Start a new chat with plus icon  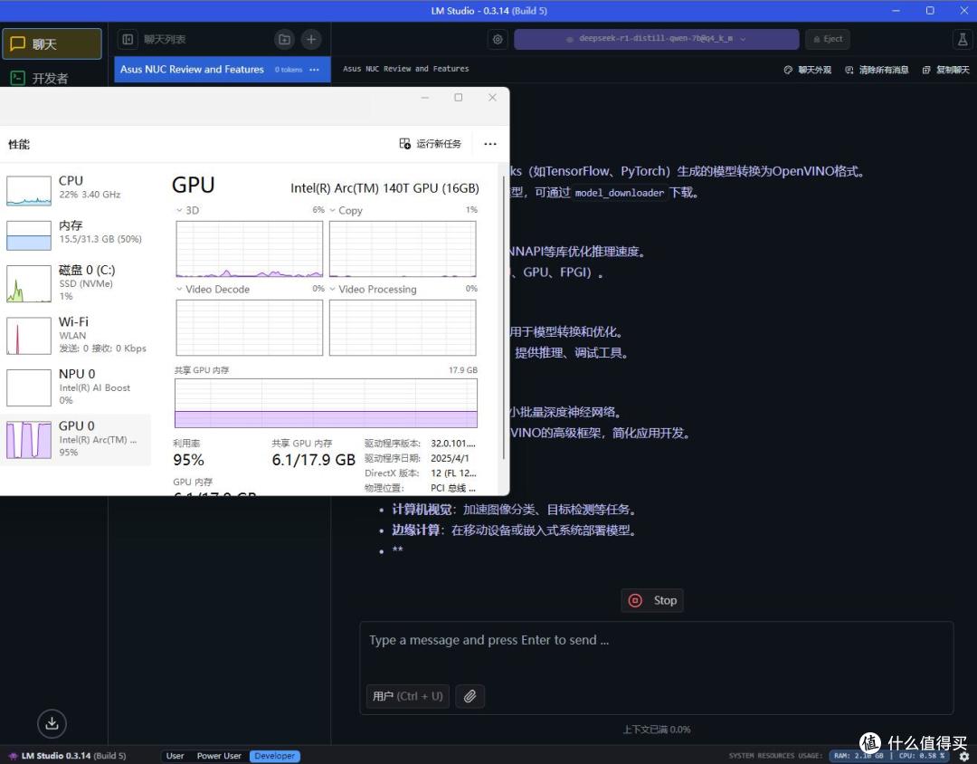coord(311,39)
